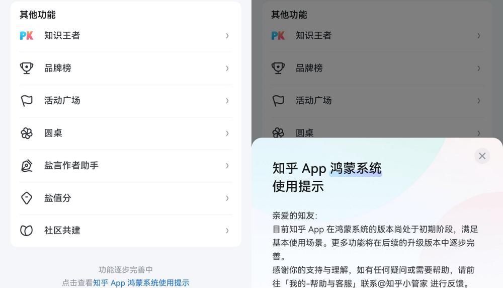Open 品牌榜 entry text in left panel

58,68
